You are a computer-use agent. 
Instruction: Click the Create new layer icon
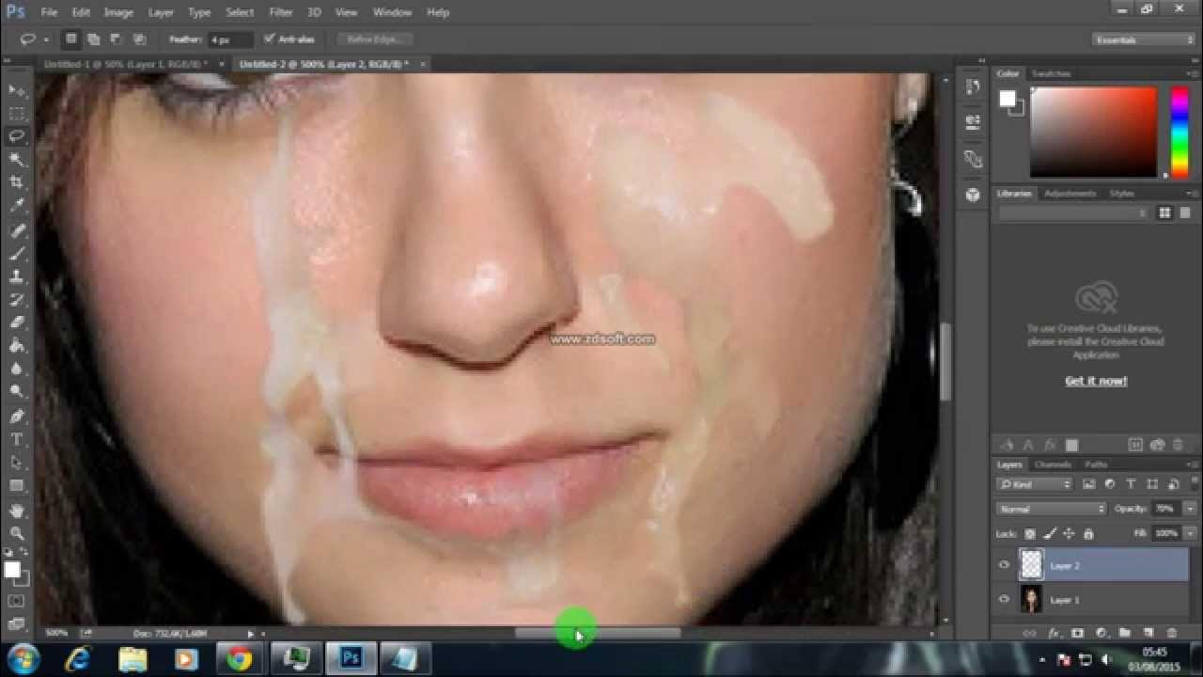point(1148,633)
